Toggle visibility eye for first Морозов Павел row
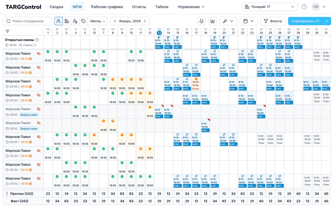This screenshot has height=207, width=334. pyautogui.click(x=39, y=54)
